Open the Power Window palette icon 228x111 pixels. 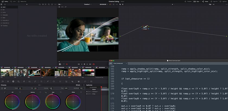click(x=54, y=81)
